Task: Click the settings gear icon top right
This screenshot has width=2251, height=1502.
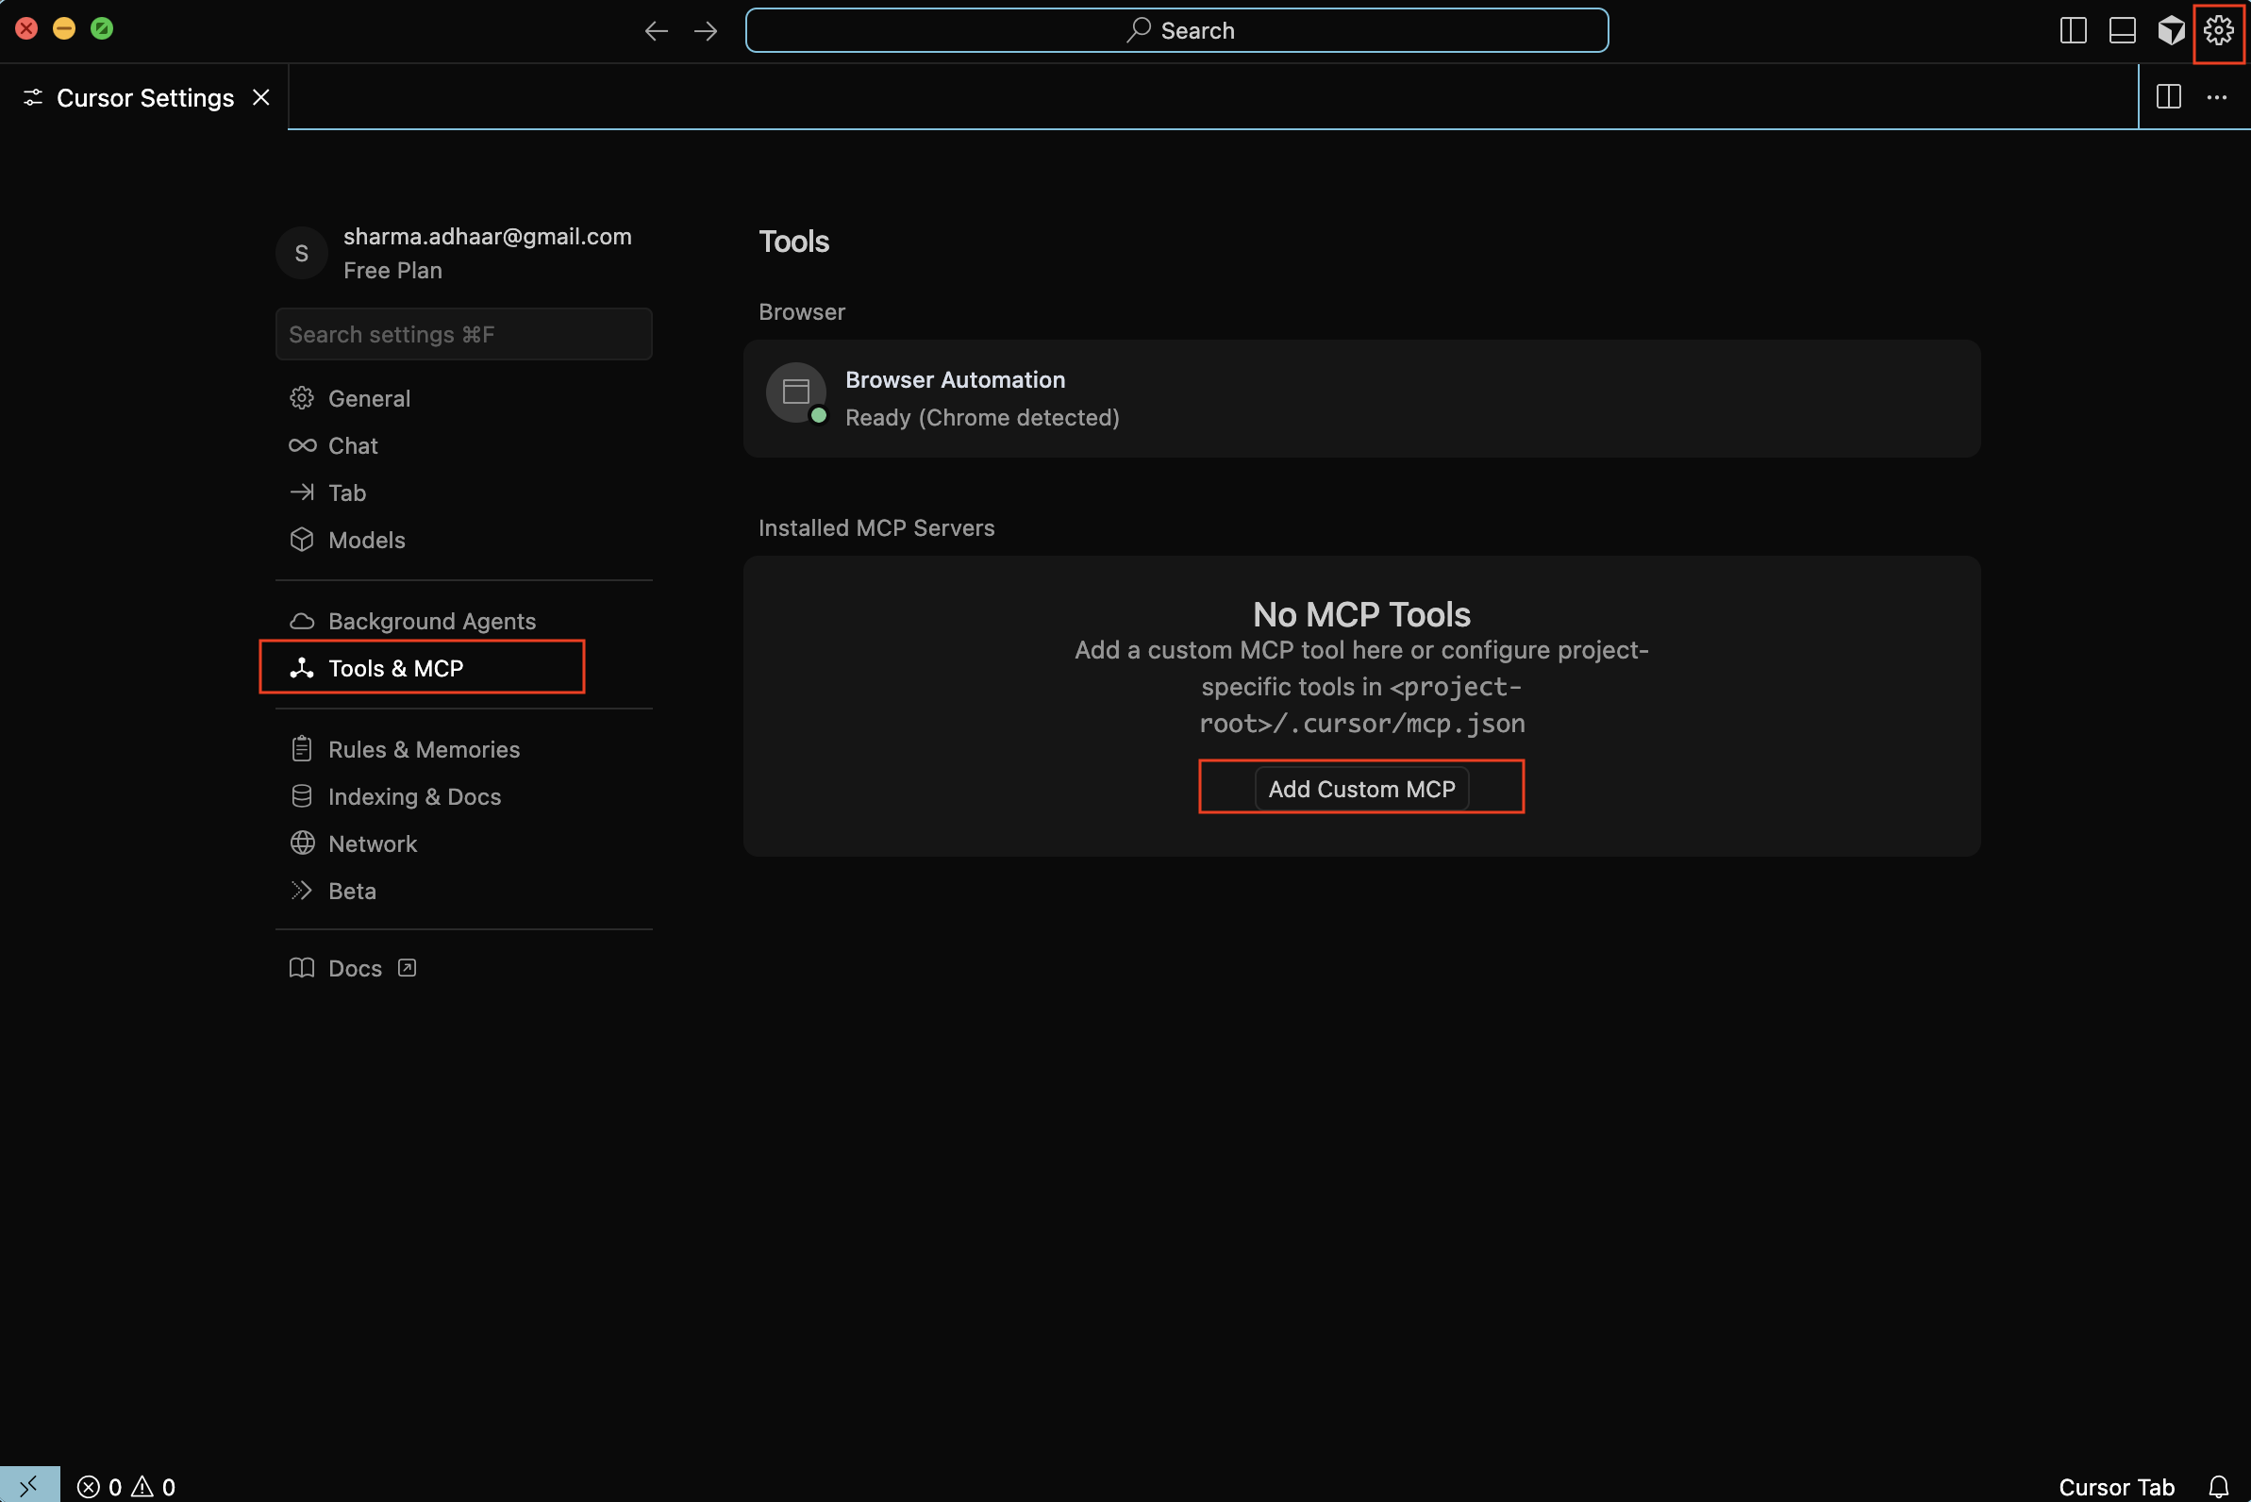Action: pos(2217,29)
